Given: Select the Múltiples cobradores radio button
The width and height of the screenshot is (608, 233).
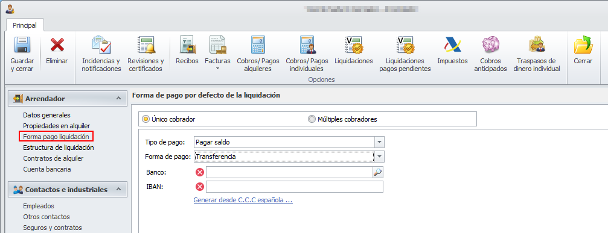Looking at the screenshot, I should click(x=312, y=119).
